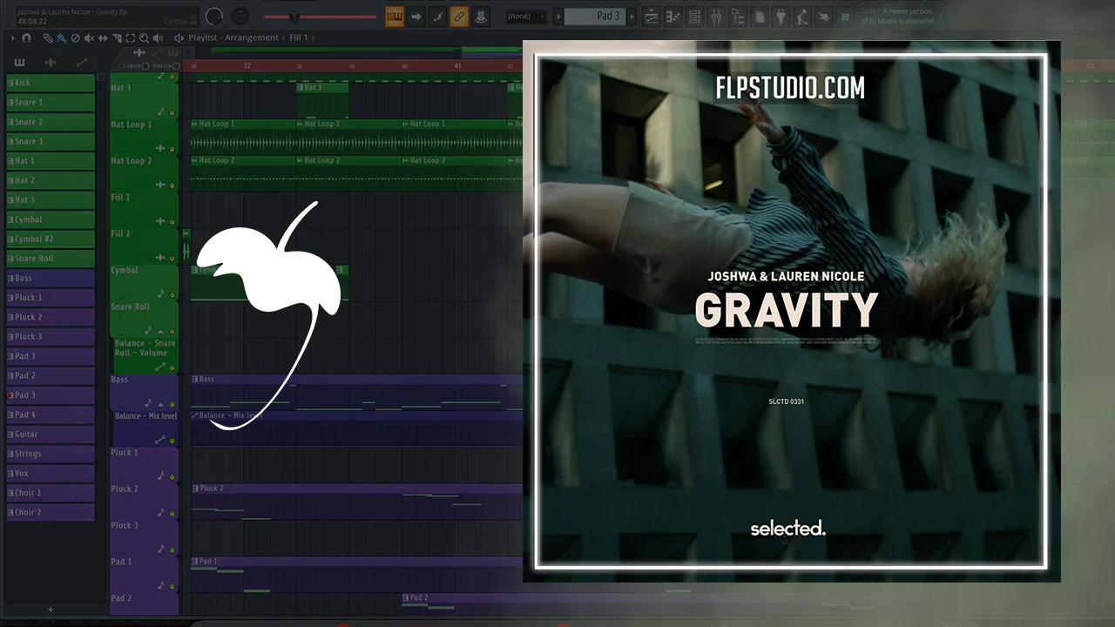Jump to bar 41 on the timeline

(458, 66)
